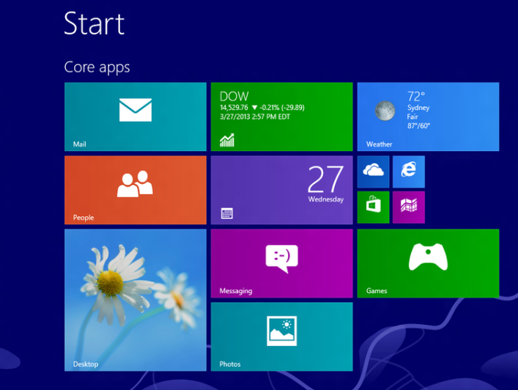Image resolution: width=518 pixels, height=390 pixels.
Task: Open the SkyDrive cloud tile
Action: click(374, 172)
